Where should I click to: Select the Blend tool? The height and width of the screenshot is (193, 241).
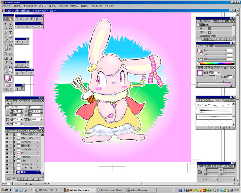[x=11, y=63]
